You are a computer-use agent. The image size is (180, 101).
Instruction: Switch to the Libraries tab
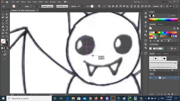(x=160, y=24)
